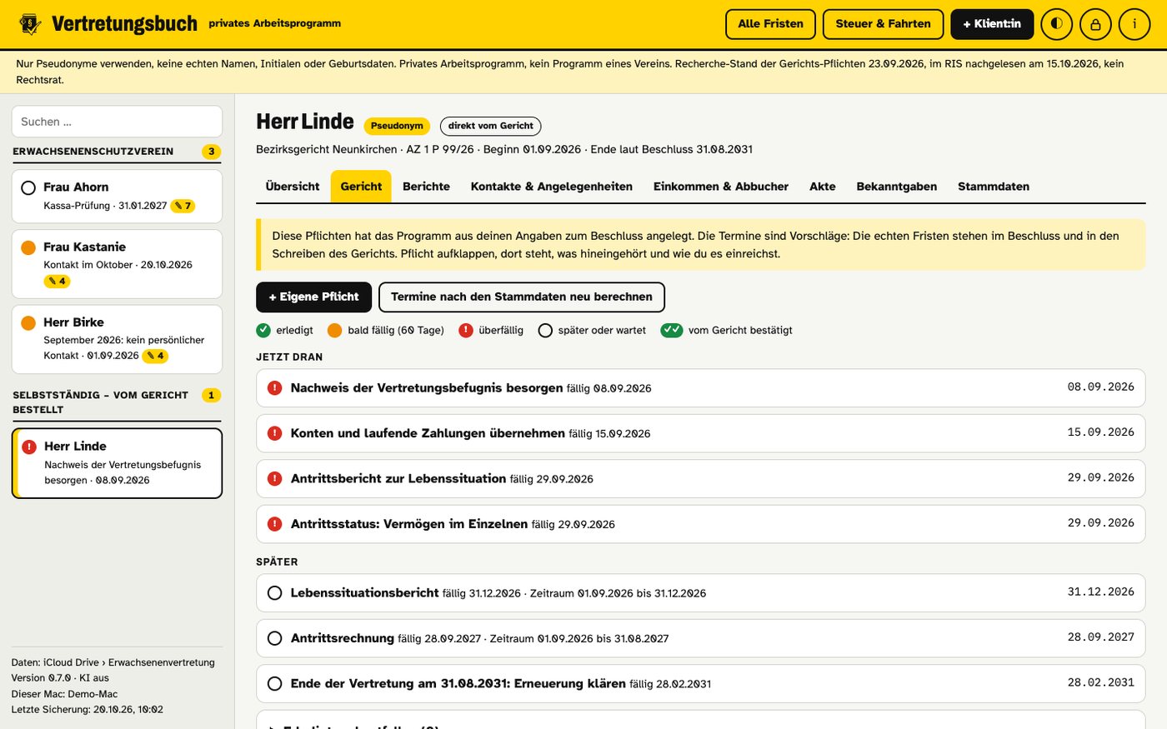Click the pencil badge 4 on Herr Birke
The height and width of the screenshot is (729, 1167).
pyautogui.click(x=155, y=356)
